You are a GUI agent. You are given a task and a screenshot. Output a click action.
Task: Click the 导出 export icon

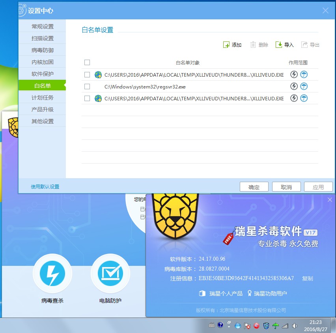click(304, 45)
